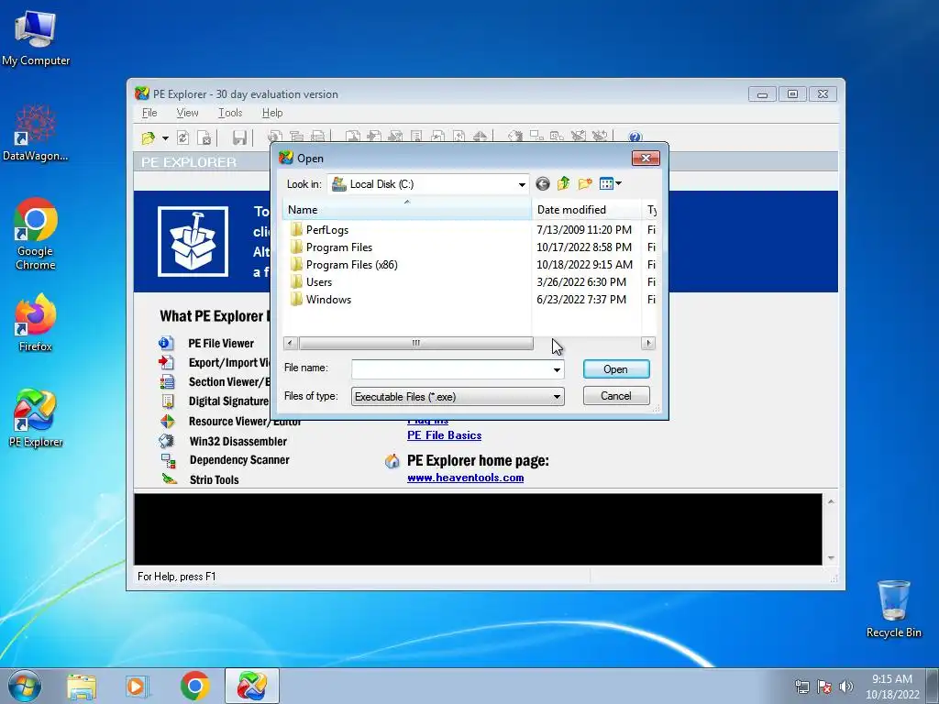The height and width of the screenshot is (704, 939).
Task: Open the File menu in PE Explorer
Action: pos(149,113)
